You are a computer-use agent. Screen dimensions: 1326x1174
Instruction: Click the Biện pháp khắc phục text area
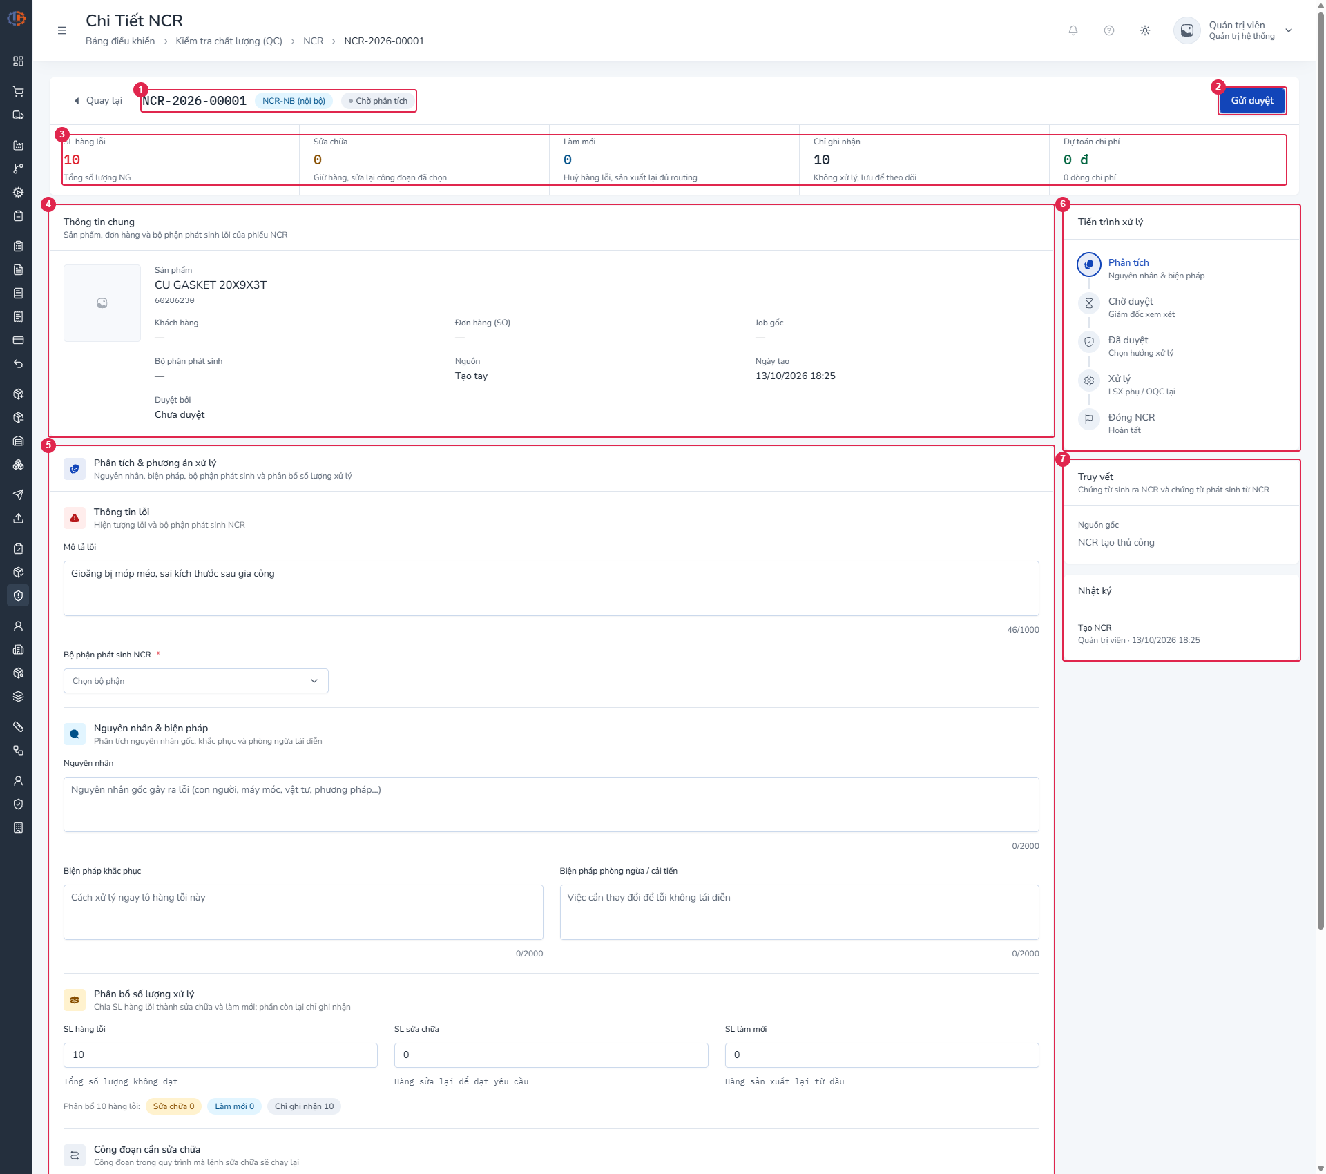(303, 912)
